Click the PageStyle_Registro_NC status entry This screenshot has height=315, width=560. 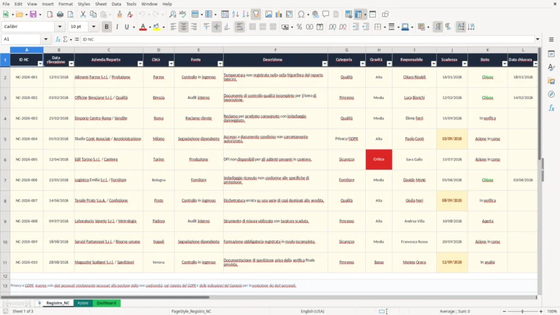click(191, 311)
